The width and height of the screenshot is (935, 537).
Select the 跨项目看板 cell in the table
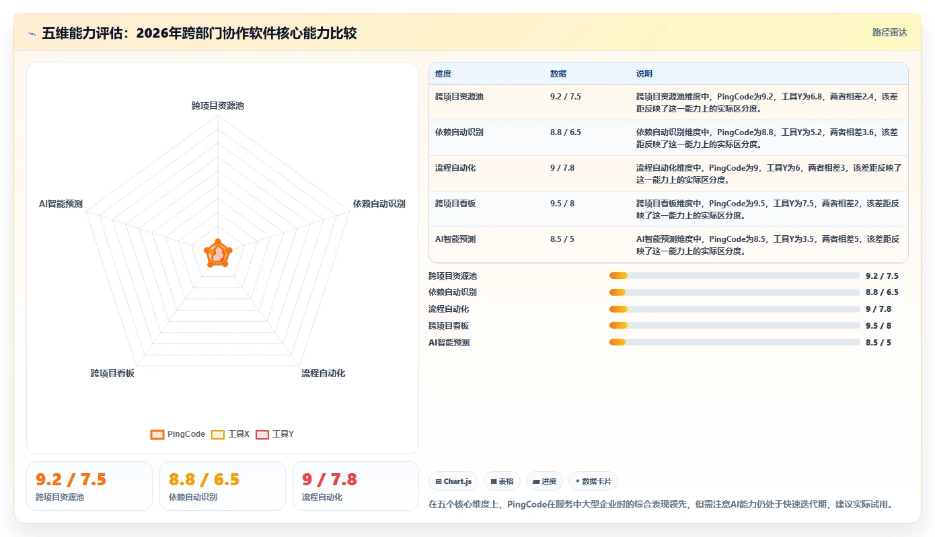click(x=455, y=204)
